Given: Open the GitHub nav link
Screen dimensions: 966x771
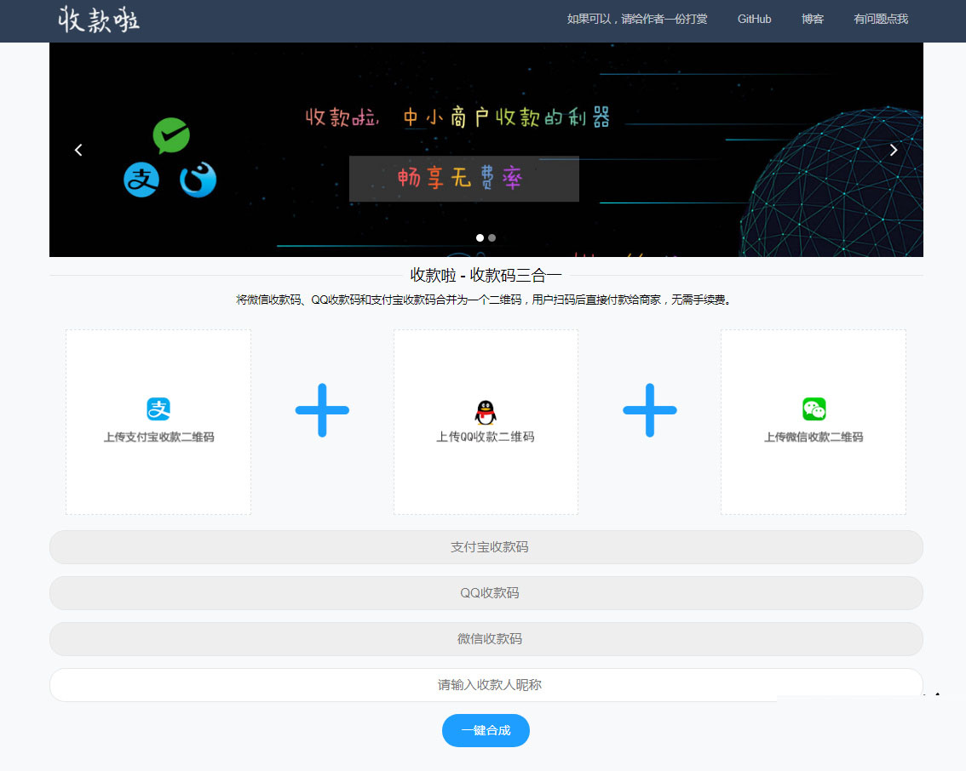Looking at the screenshot, I should (754, 19).
